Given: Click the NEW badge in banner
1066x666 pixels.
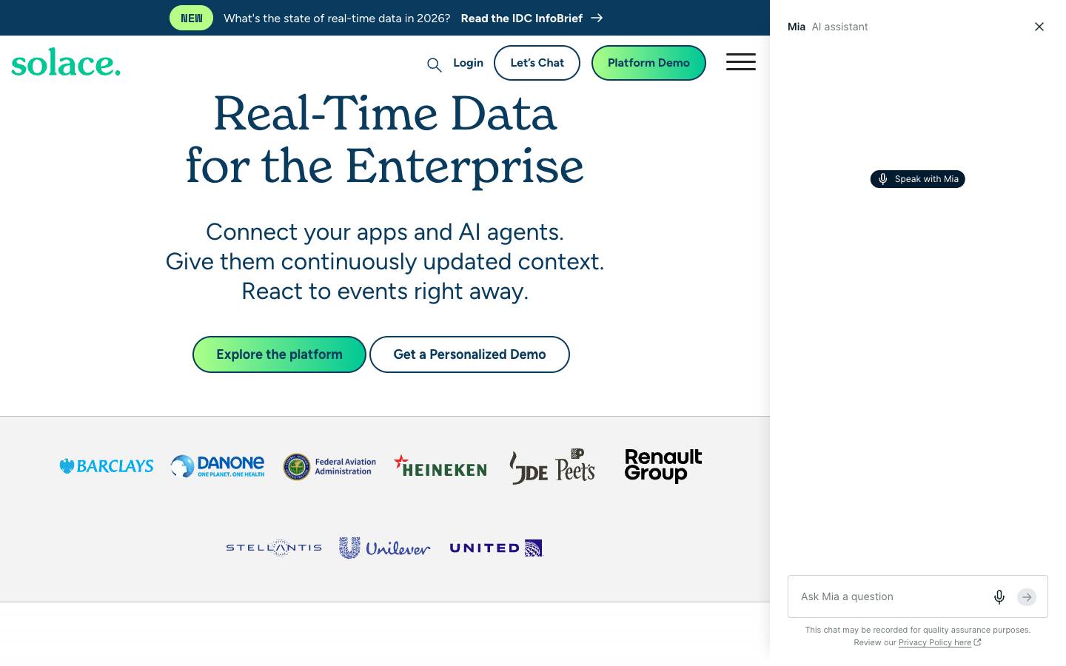Looking at the screenshot, I should pyautogui.click(x=191, y=18).
